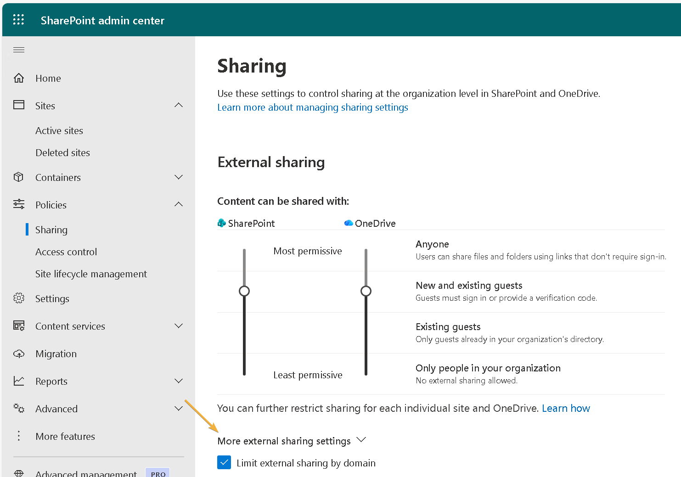Collapse More external sharing settings

click(361, 440)
